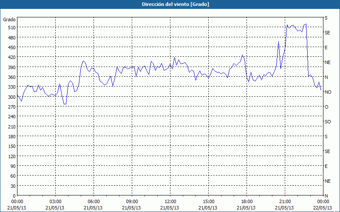Viewport: 340px width, 212px height.
Task: Click the '21/05/13' date under 18:00
Action: [x=246, y=208]
